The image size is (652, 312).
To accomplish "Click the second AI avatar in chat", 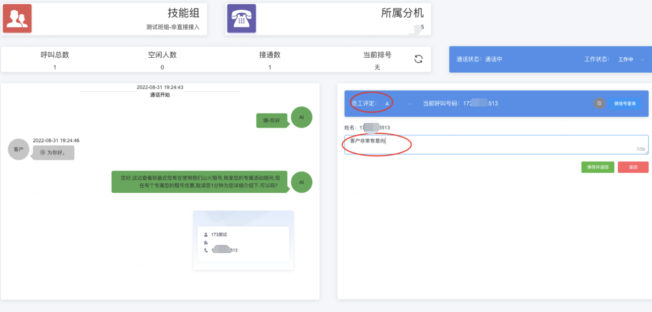I will coord(301,182).
